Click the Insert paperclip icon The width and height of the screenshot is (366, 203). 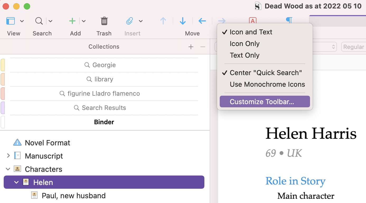point(129,21)
